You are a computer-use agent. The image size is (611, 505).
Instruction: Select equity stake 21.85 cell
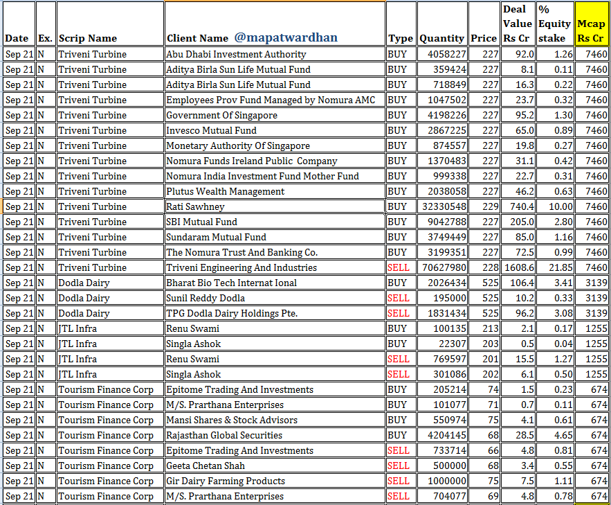tap(555, 267)
